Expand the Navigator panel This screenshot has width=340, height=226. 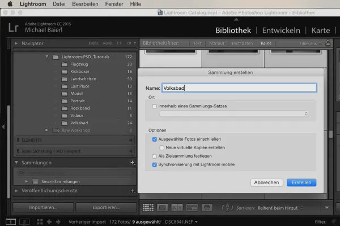coord(16,44)
